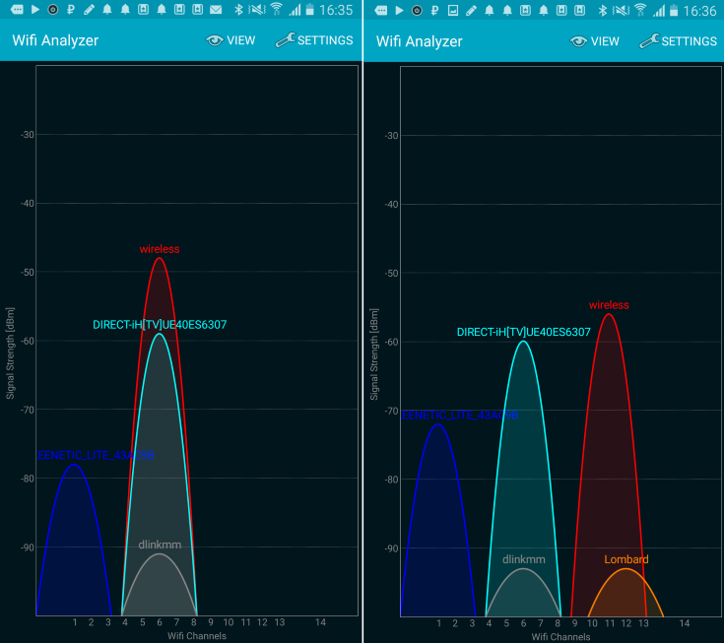
Task: Select cyan DIRECT-iH[TV]UE40ES6307 label in left graph
Action: (160, 325)
